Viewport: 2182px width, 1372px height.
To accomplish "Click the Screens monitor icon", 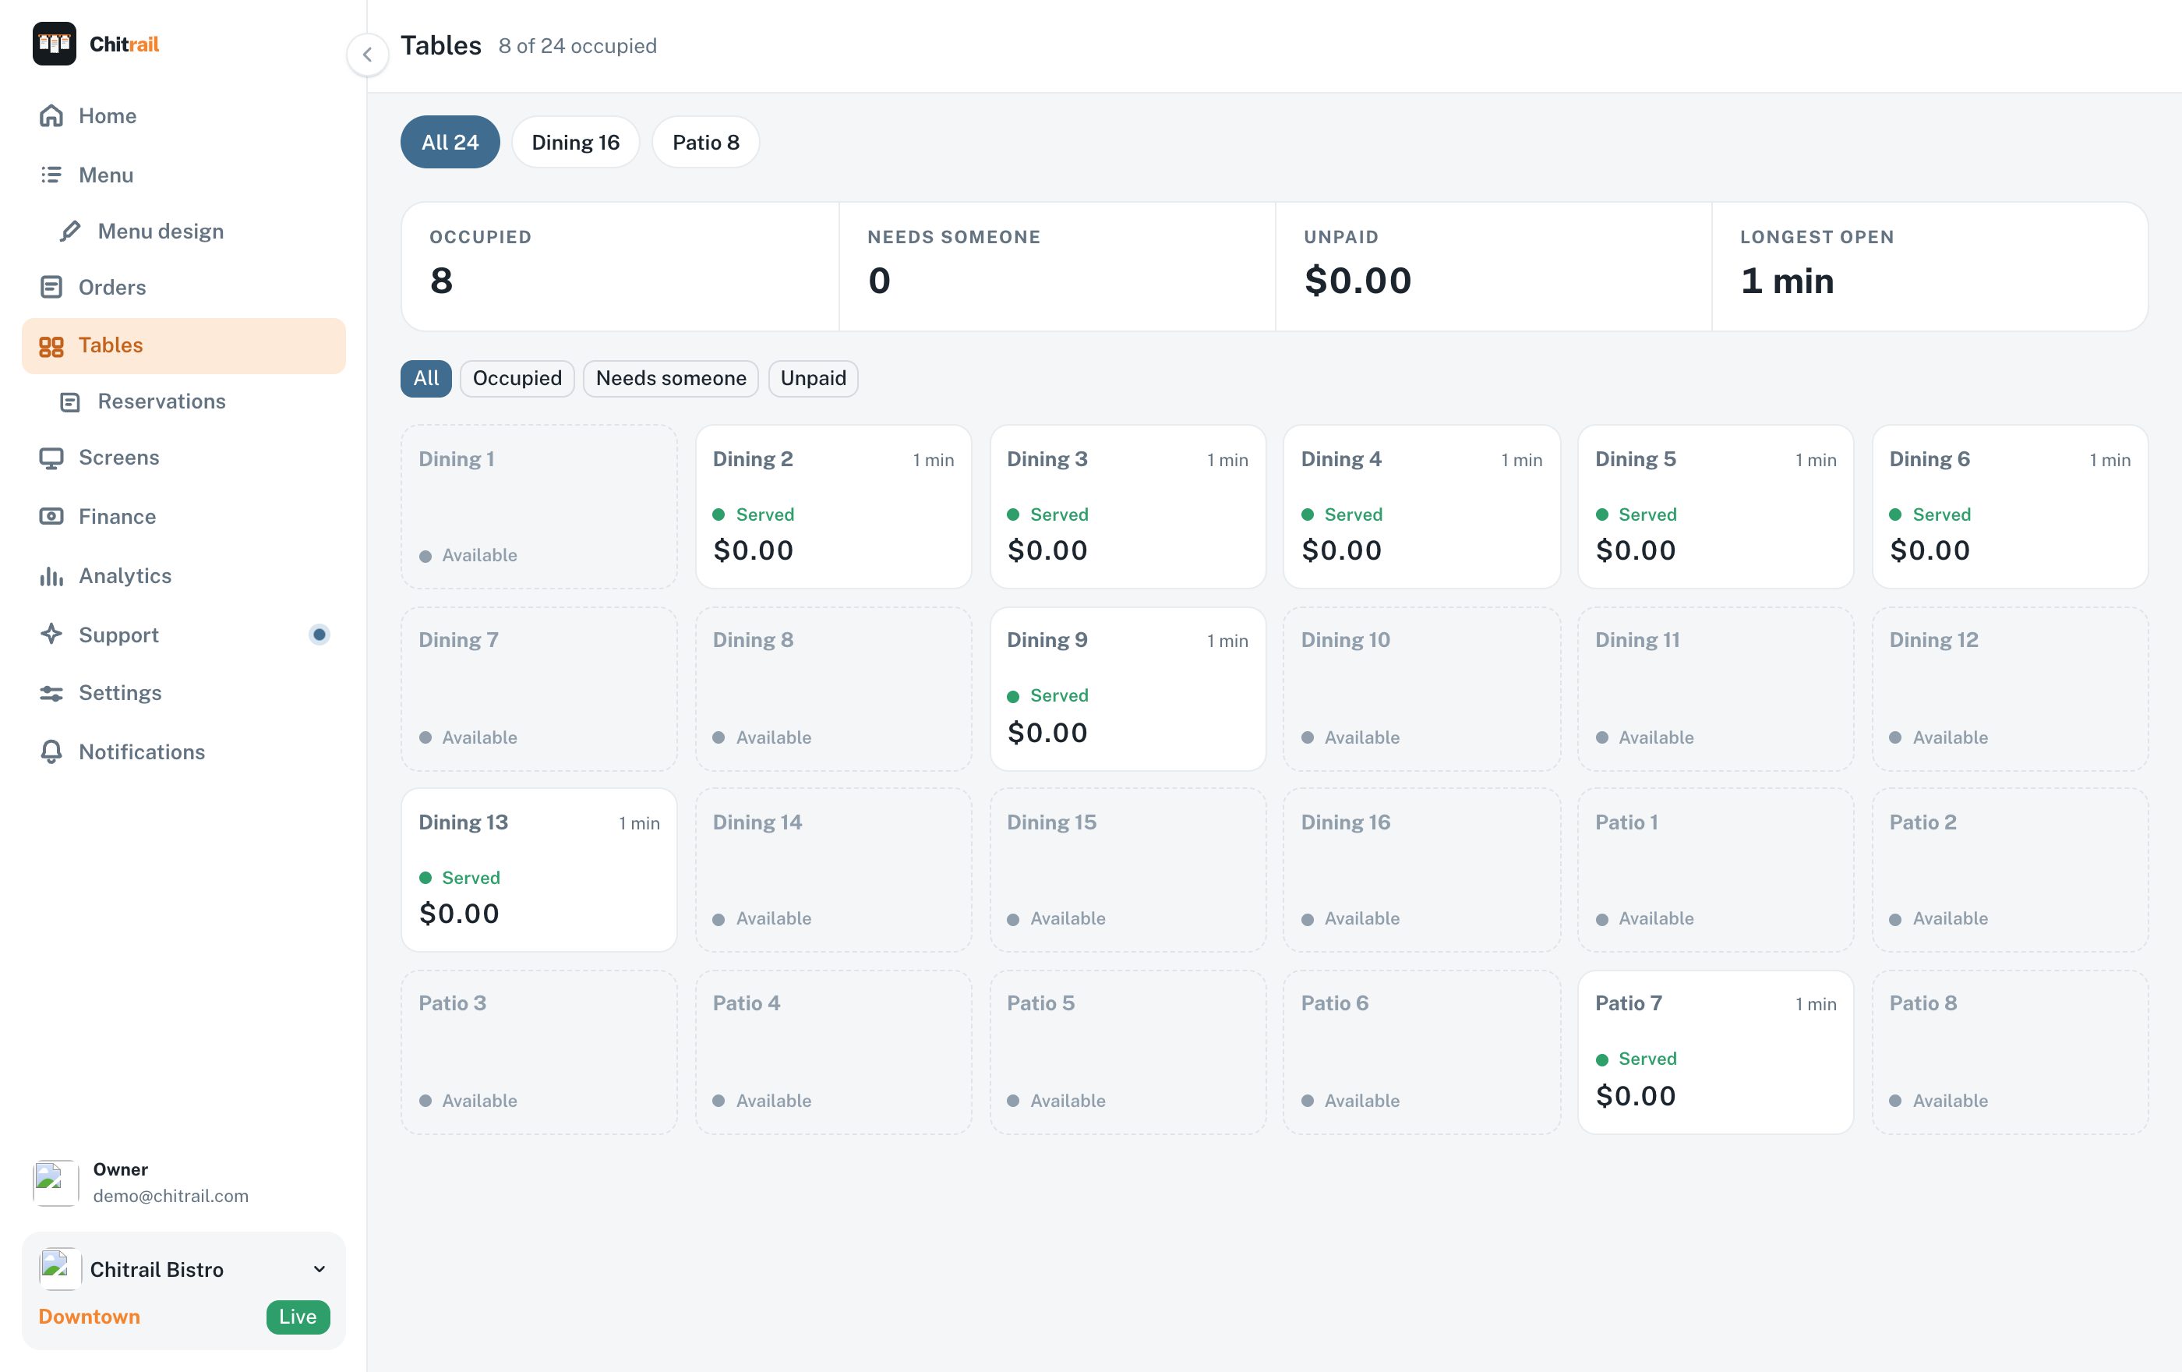I will point(51,458).
